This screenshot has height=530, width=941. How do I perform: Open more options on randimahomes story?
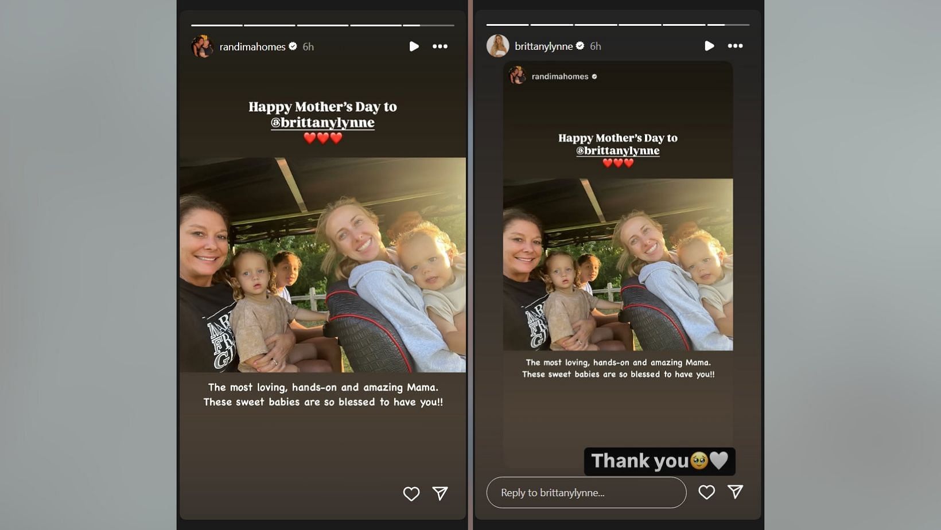(440, 46)
